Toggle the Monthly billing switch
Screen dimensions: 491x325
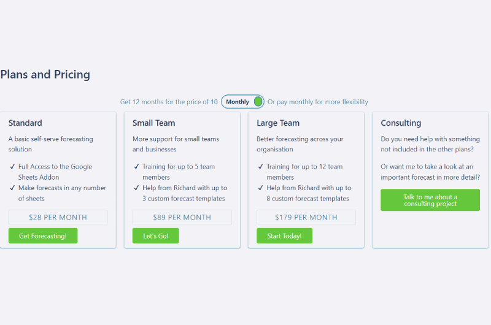tap(242, 102)
